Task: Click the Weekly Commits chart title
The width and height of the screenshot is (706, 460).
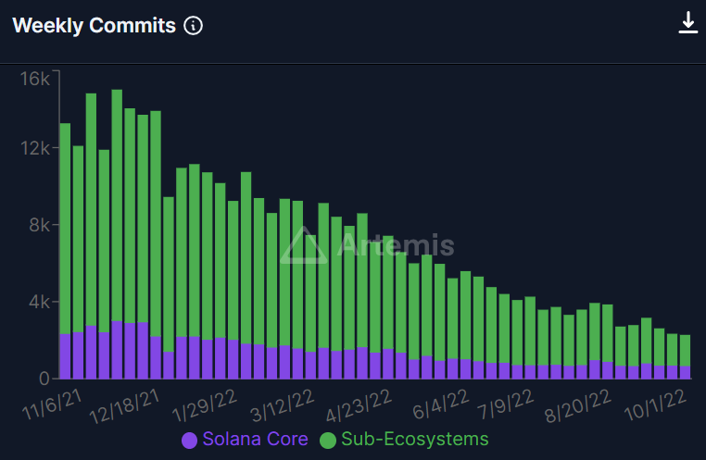Action: (95, 26)
